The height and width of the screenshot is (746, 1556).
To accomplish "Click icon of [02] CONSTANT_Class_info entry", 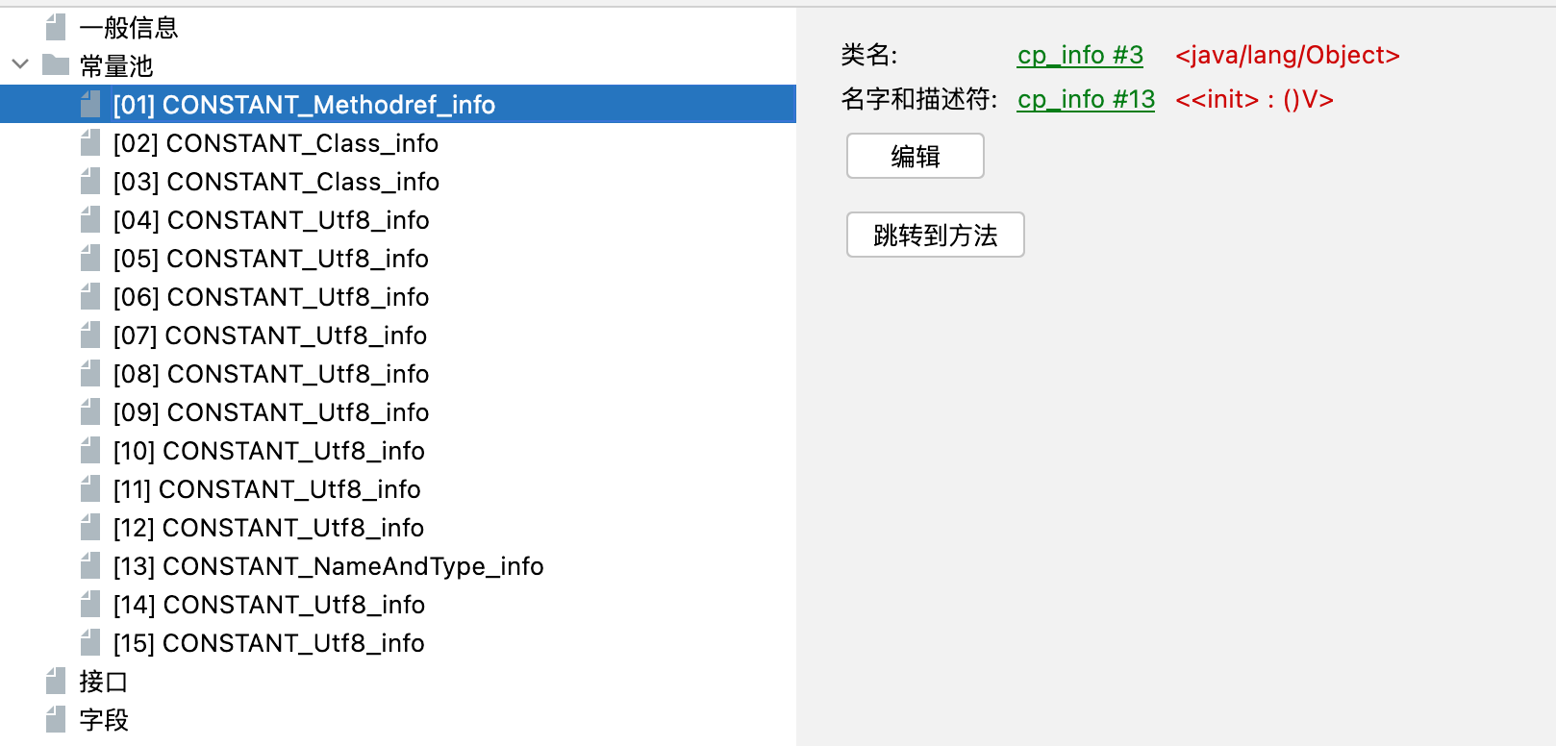I will (x=90, y=142).
